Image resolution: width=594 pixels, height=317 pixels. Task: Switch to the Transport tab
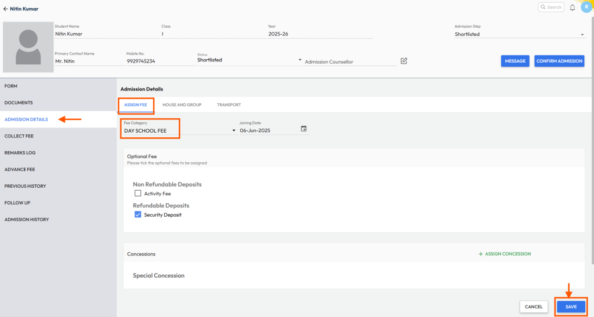[x=229, y=105]
